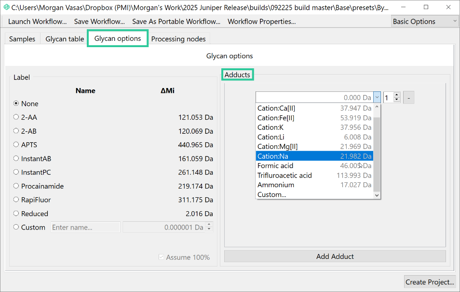Choose Save As Portable Workflow...
The height and width of the screenshot is (292, 460).
176,21
